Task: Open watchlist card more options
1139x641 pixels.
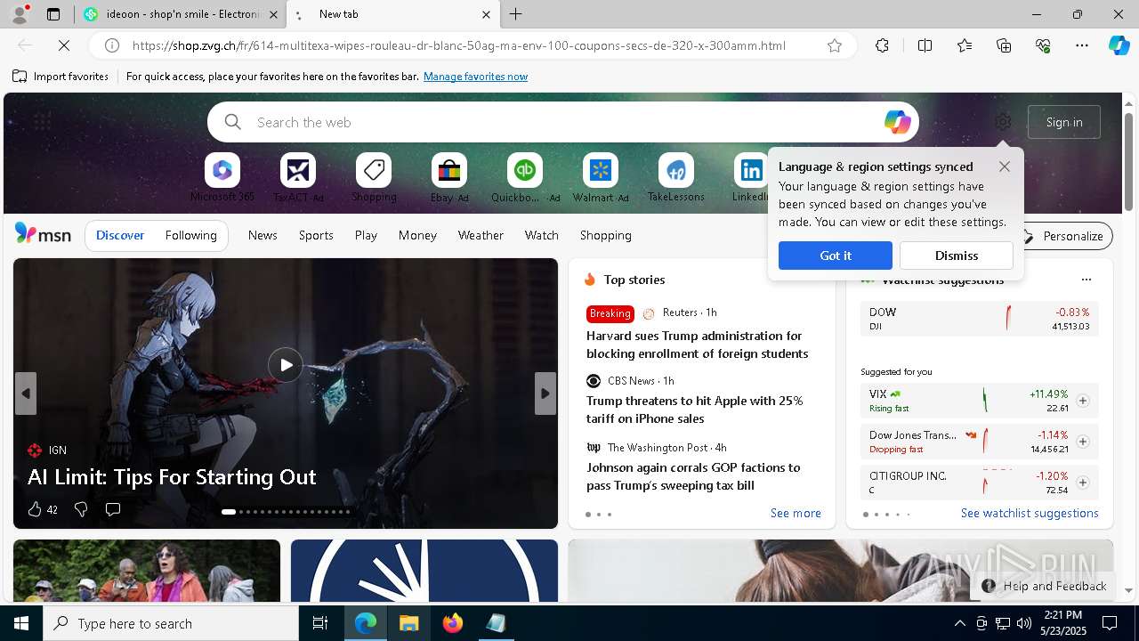Action: click(x=1086, y=280)
